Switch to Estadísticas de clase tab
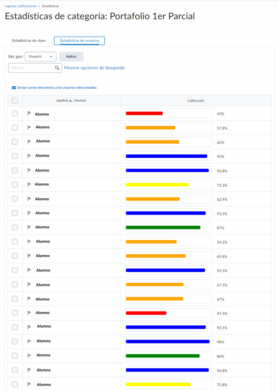Viewport: 278px width, 391px height. coord(29,40)
